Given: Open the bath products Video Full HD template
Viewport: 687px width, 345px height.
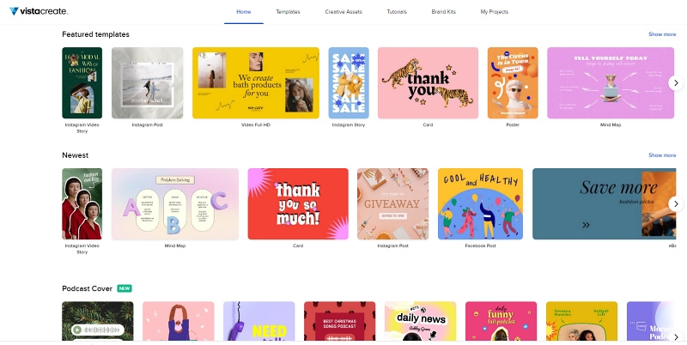Looking at the screenshot, I should [x=256, y=82].
